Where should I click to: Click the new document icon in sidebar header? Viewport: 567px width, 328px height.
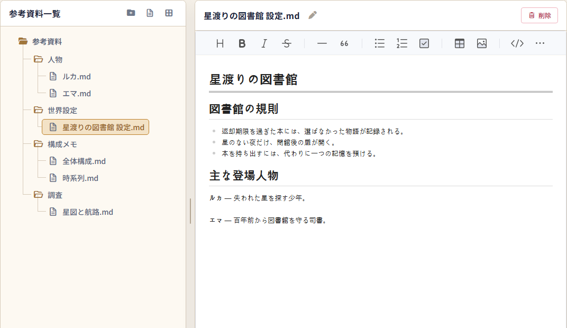150,13
